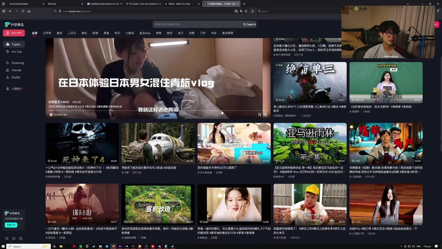Image resolution: width=442 pixels, height=249 pixels.
Task: Select the 美食 category tab
Action: (x=106, y=33)
